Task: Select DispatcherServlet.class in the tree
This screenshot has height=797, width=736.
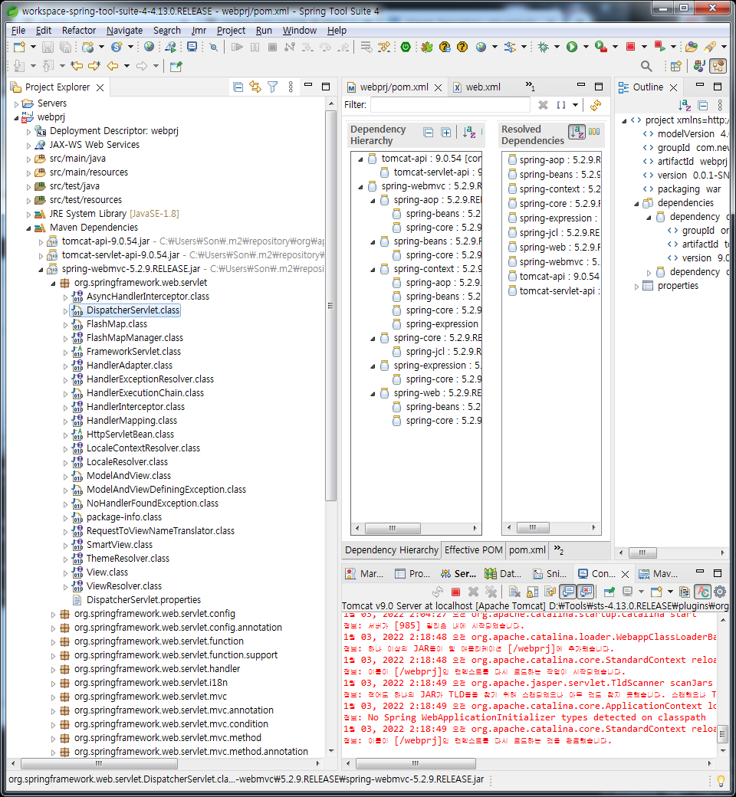Action: click(x=132, y=310)
